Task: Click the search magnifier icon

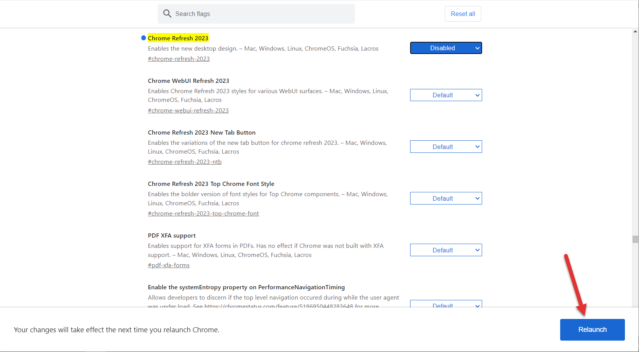Action: click(x=167, y=14)
